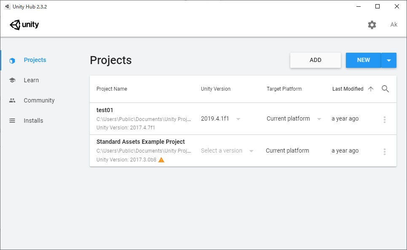
Task: Open Standard Assets Example Project
Action: pos(140,142)
